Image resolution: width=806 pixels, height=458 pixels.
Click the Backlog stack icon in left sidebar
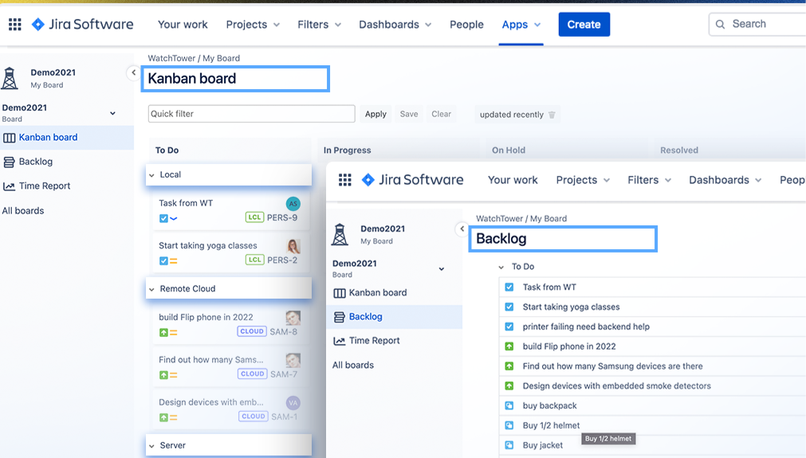(x=10, y=162)
